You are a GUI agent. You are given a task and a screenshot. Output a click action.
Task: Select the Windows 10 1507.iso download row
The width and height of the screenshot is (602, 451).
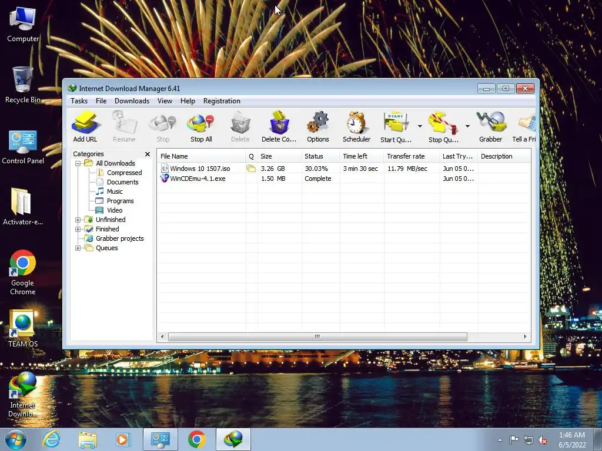point(343,169)
